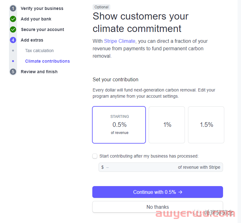Click the step 1 number icon
This screenshot has height=223, width=241.
coord(13,8)
